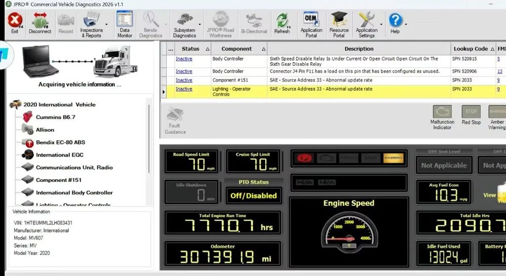
Task: Sort faults by Status column
Action: click(193, 49)
